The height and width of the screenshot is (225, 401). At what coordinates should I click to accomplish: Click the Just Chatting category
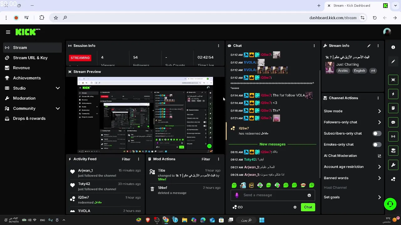coord(347,64)
